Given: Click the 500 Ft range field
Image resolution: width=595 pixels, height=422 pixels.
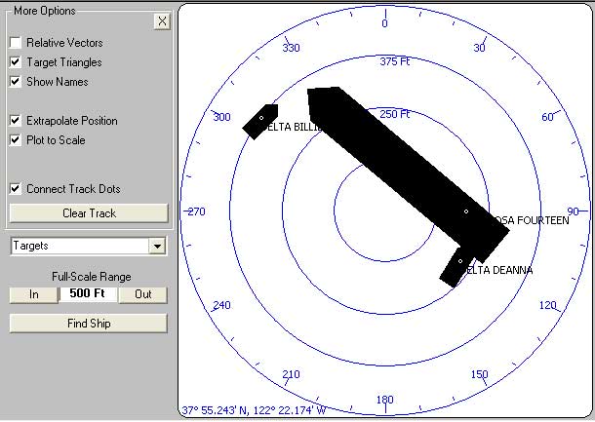Looking at the screenshot, I should pyautogui.click(x=89, y=294).
